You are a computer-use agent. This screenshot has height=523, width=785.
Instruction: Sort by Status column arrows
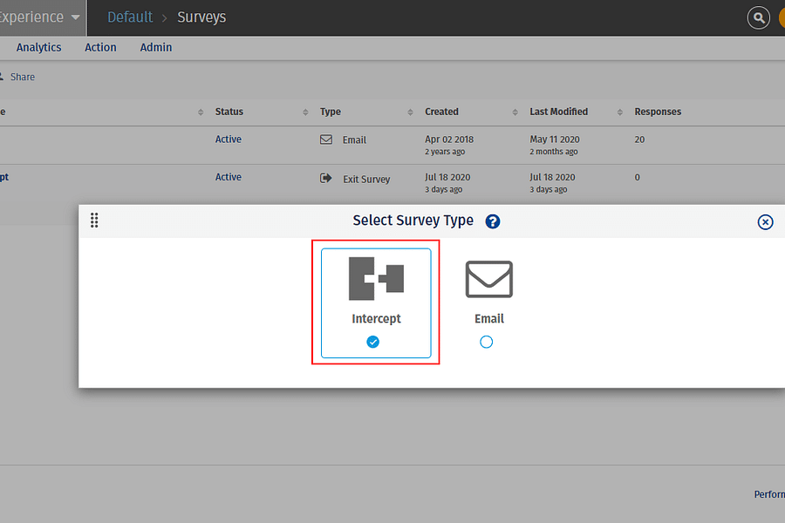(305, 112)
